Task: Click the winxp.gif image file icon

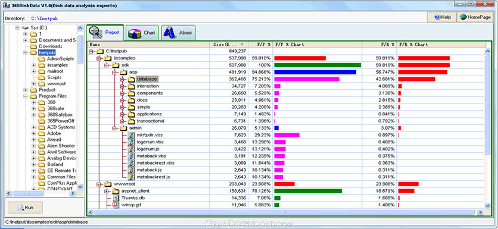Action: click(116, 205)
